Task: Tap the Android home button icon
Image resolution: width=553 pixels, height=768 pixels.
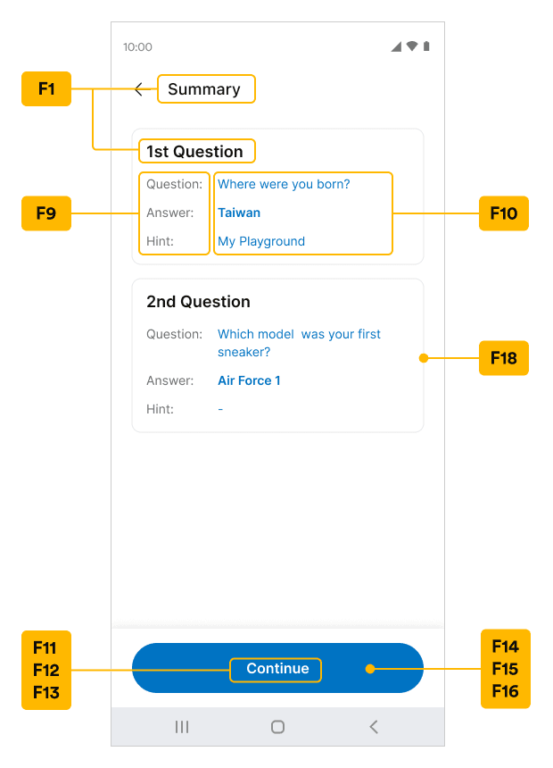Action: [277, 727]
